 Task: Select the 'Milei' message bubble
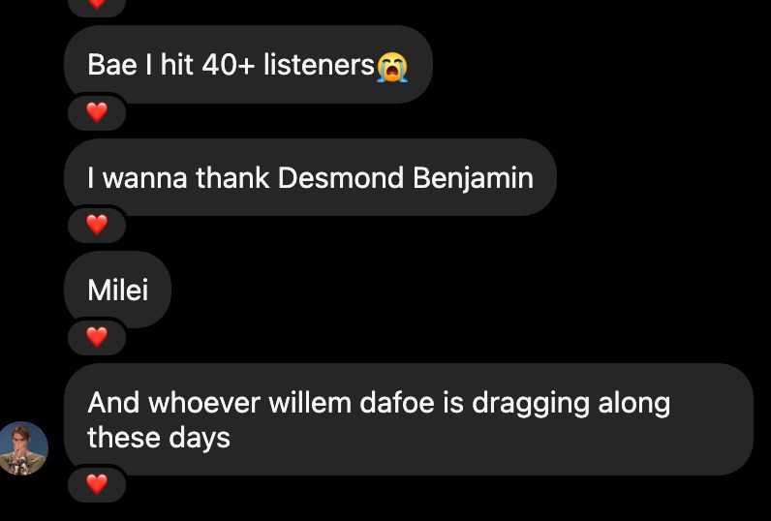point(118,290)
